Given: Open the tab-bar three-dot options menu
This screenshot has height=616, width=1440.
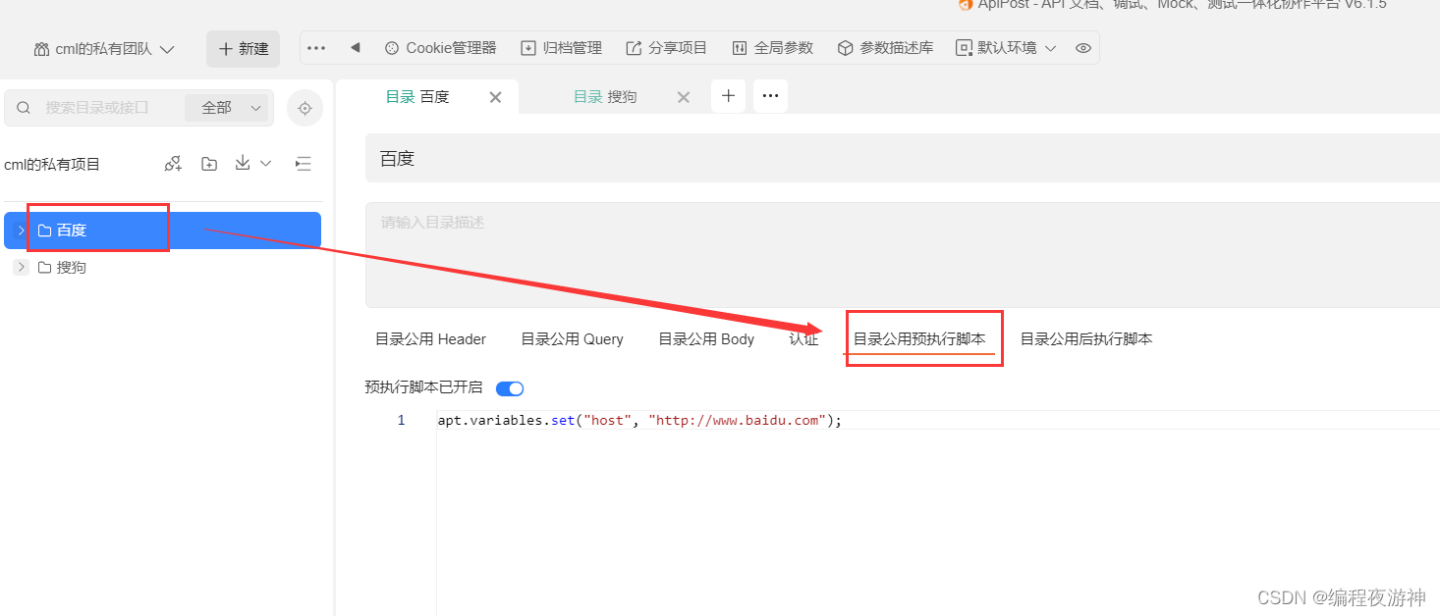Looking at the screenshot, I should click(770, 95).
